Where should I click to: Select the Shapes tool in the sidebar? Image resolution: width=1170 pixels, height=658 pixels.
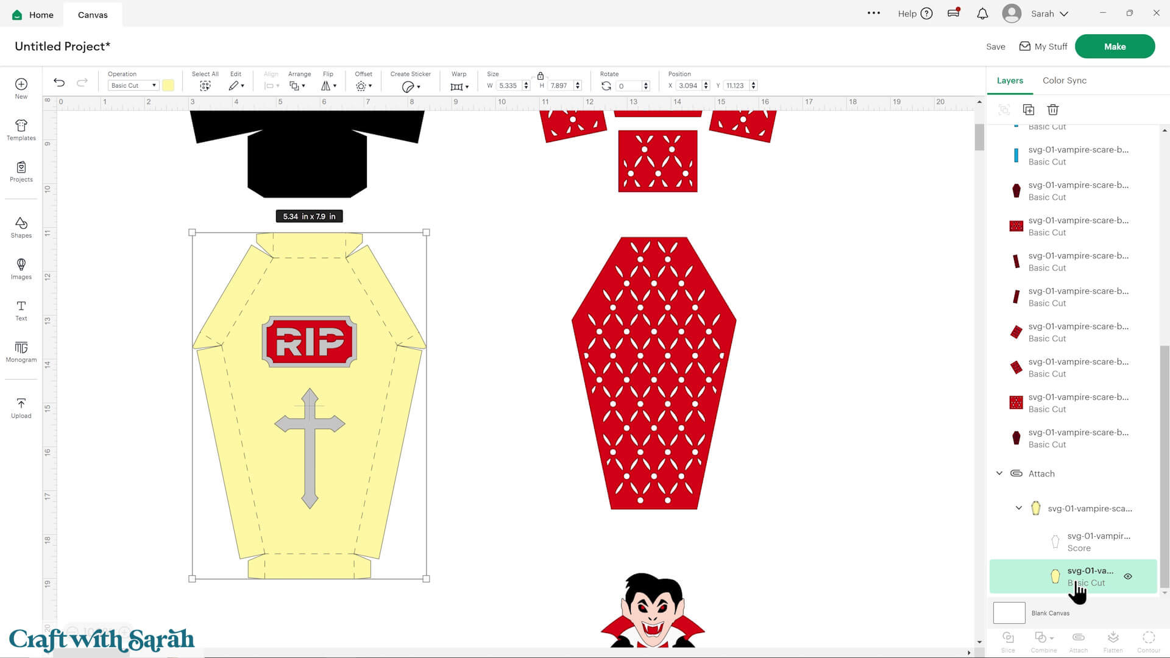[21, 227]
